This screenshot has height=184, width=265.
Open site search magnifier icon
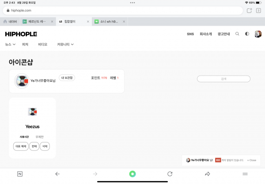click(x=237, y=34)
